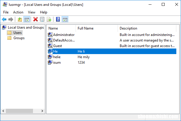Image resolution: width=181 pixels, height=121 pixels.
Task: Open Properties using the toolbar icon
Action: point(42,20)
